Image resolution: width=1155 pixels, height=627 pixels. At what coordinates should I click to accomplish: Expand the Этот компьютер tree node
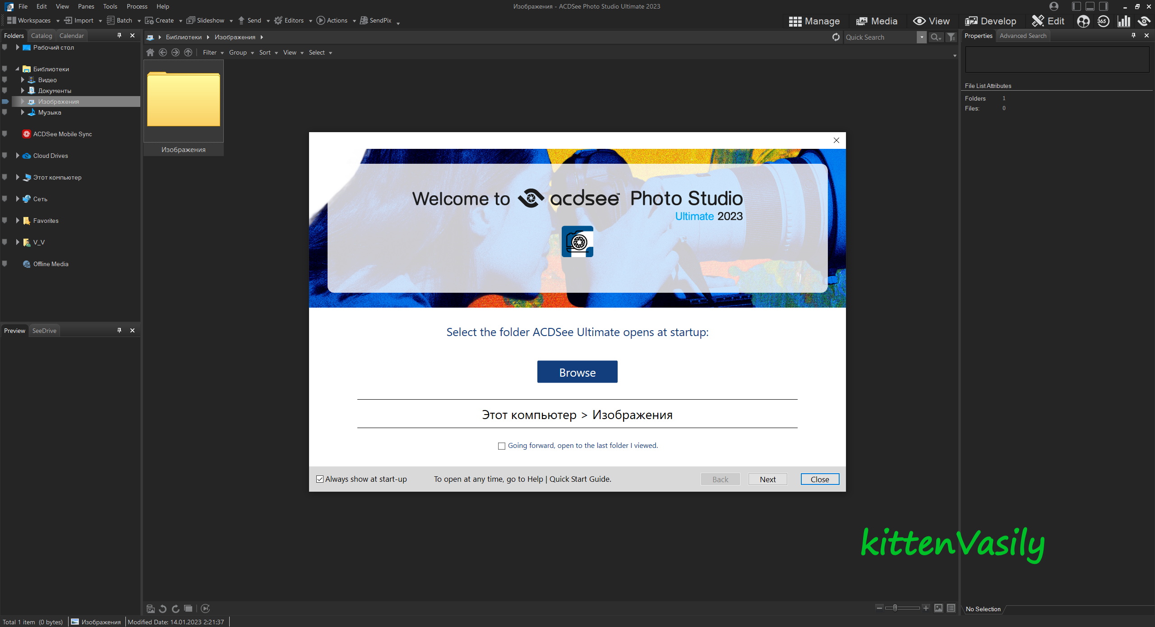pos(18,177)
